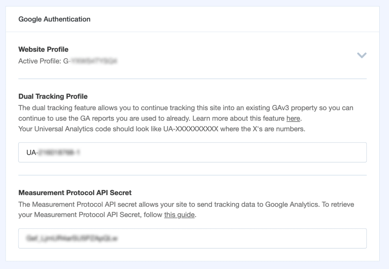Click the blurred API secret value text
Viewport: 389px width, 269px height.
72,238
